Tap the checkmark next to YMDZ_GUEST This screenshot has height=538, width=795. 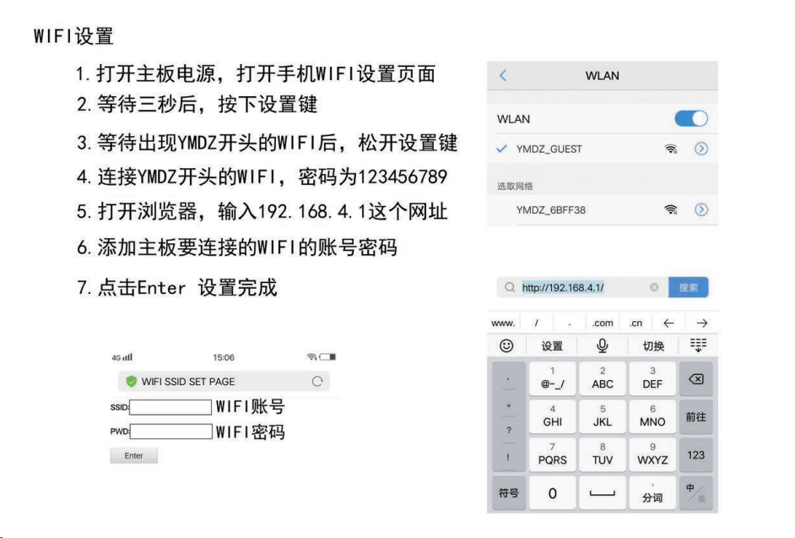pyautogui.click(x=500, y=149)
